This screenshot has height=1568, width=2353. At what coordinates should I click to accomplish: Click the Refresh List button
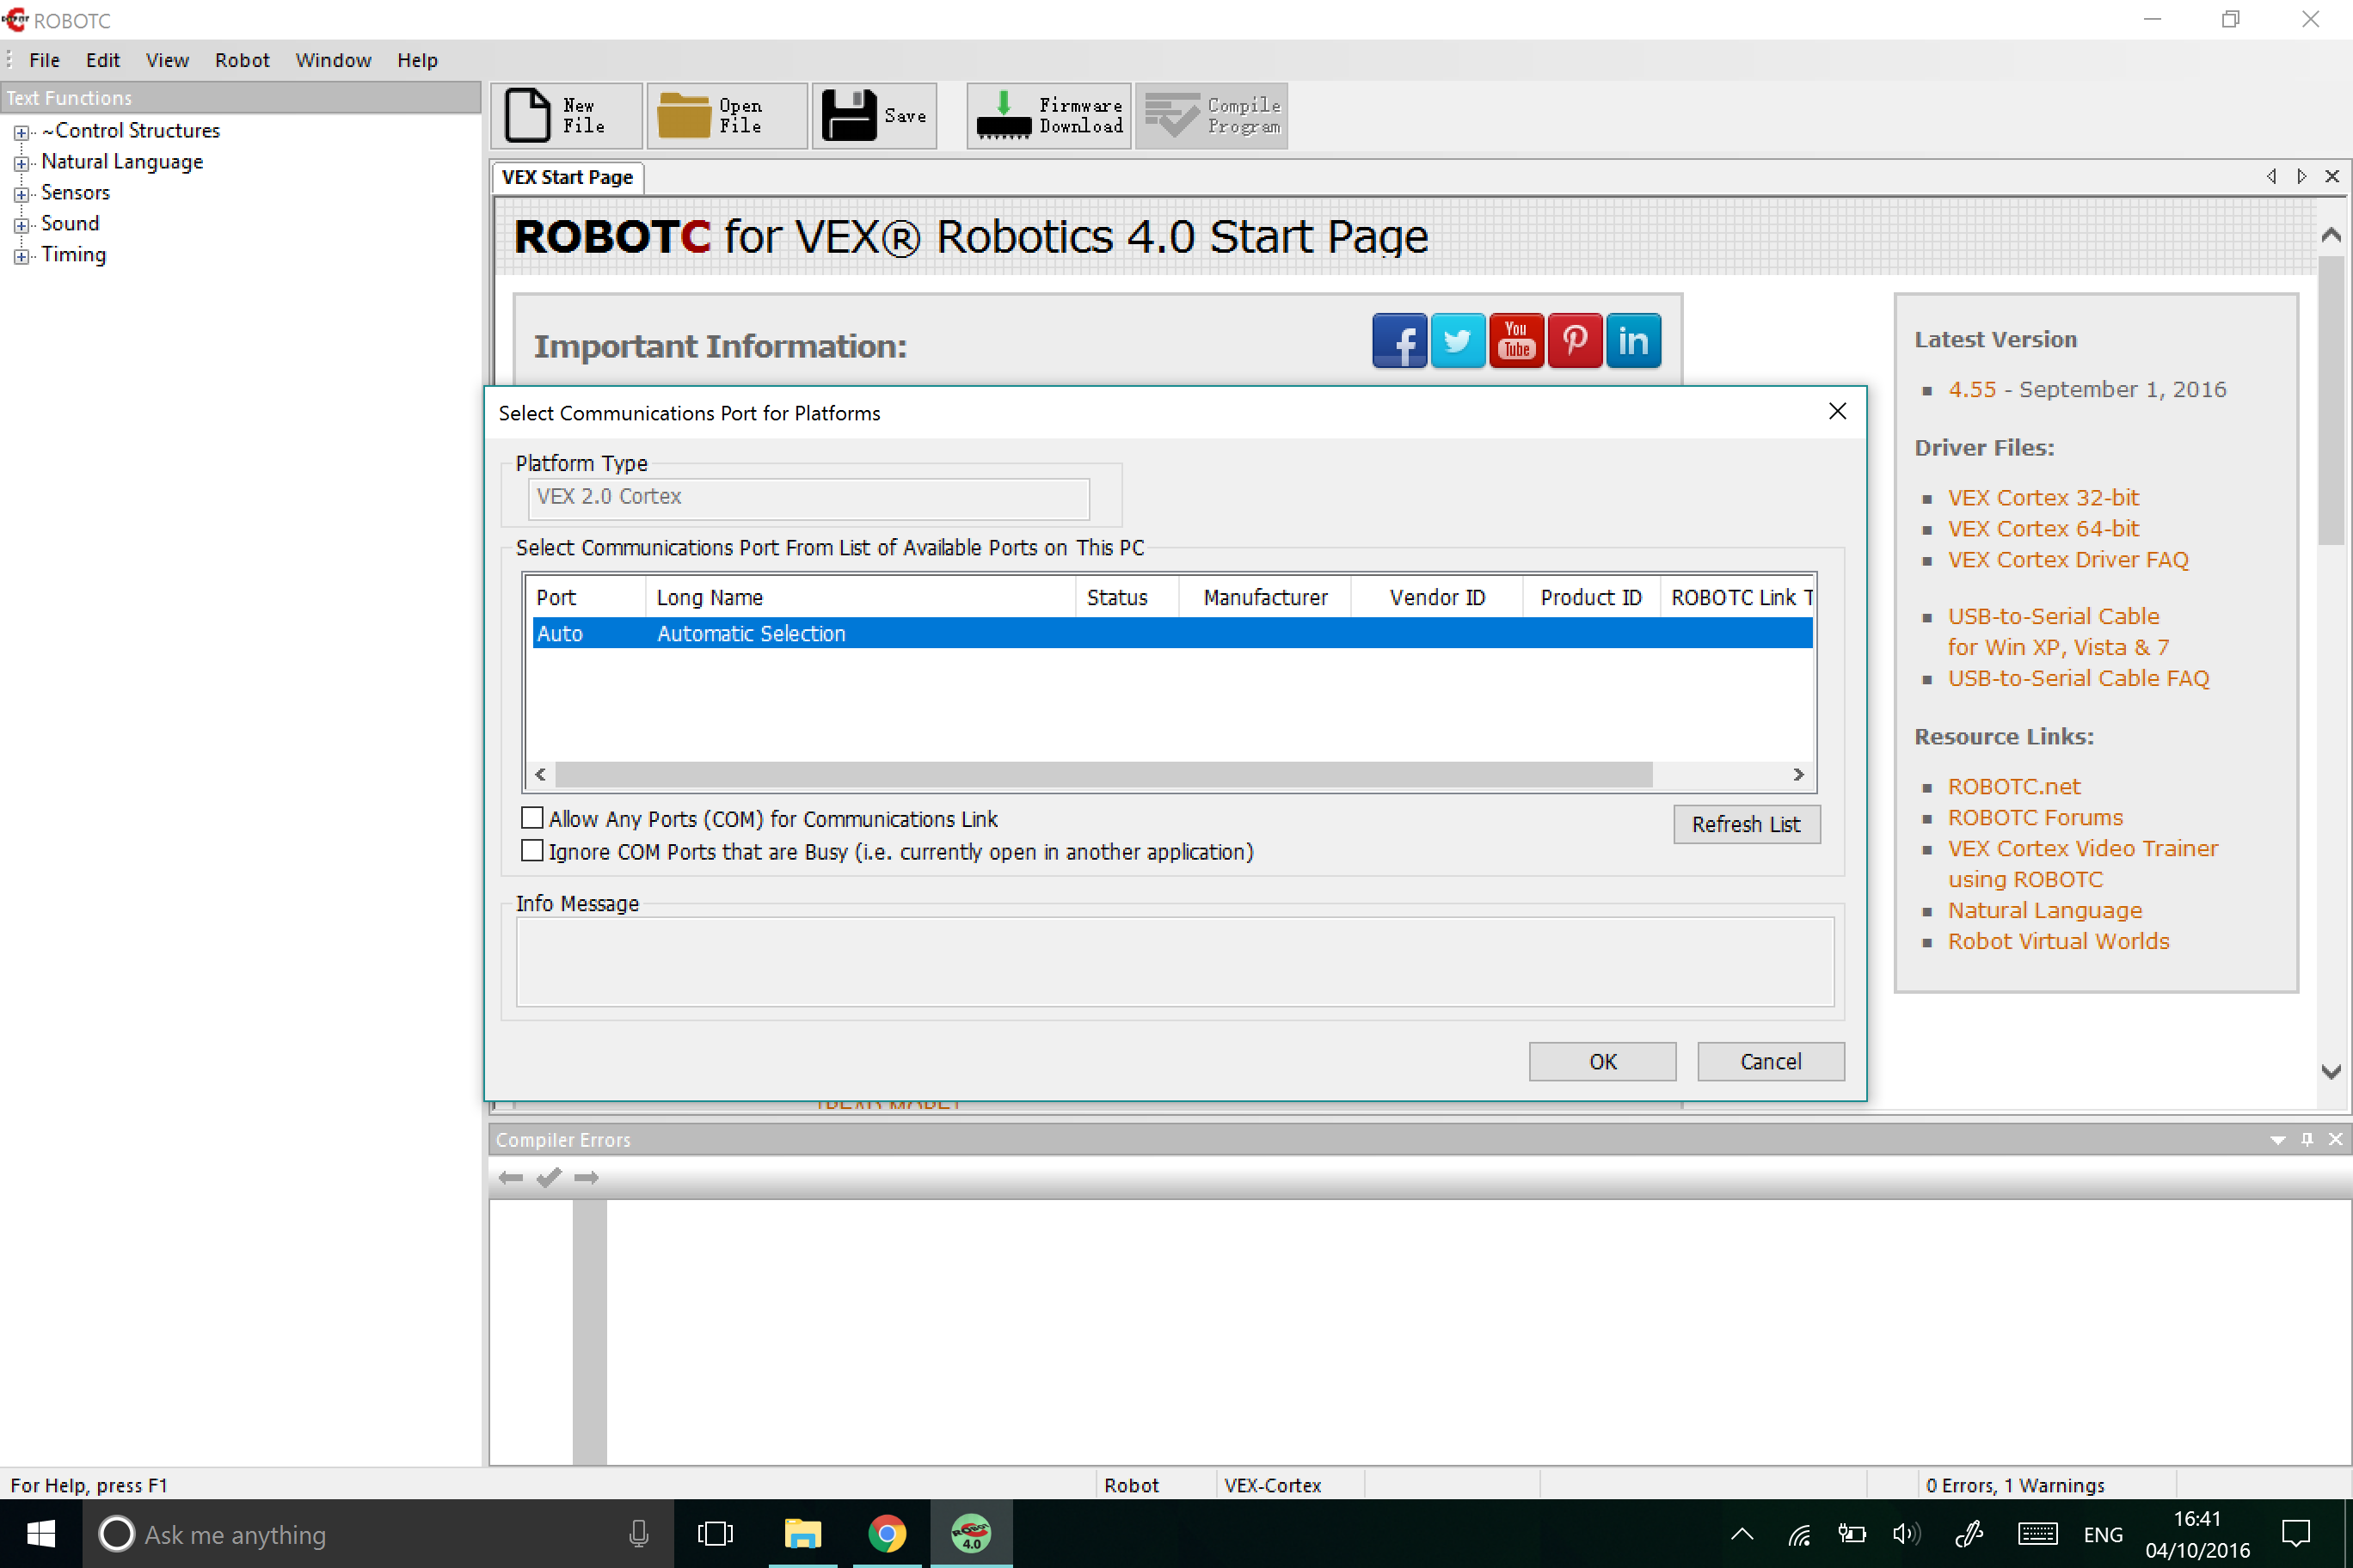tap(1746, 824)
